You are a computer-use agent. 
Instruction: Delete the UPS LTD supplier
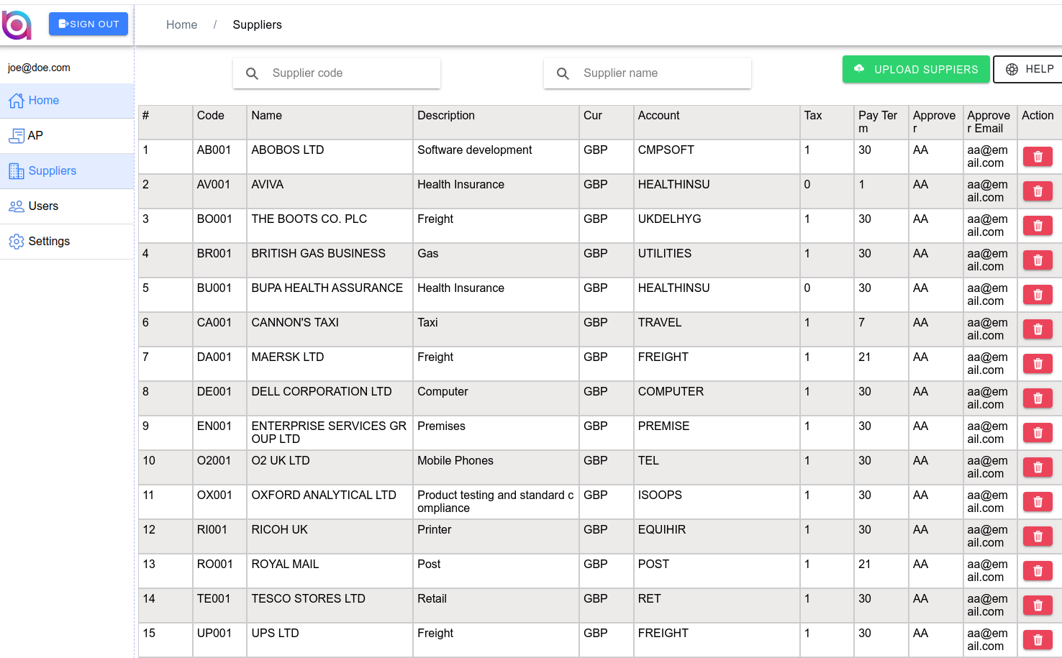[x=1038, y=640]
